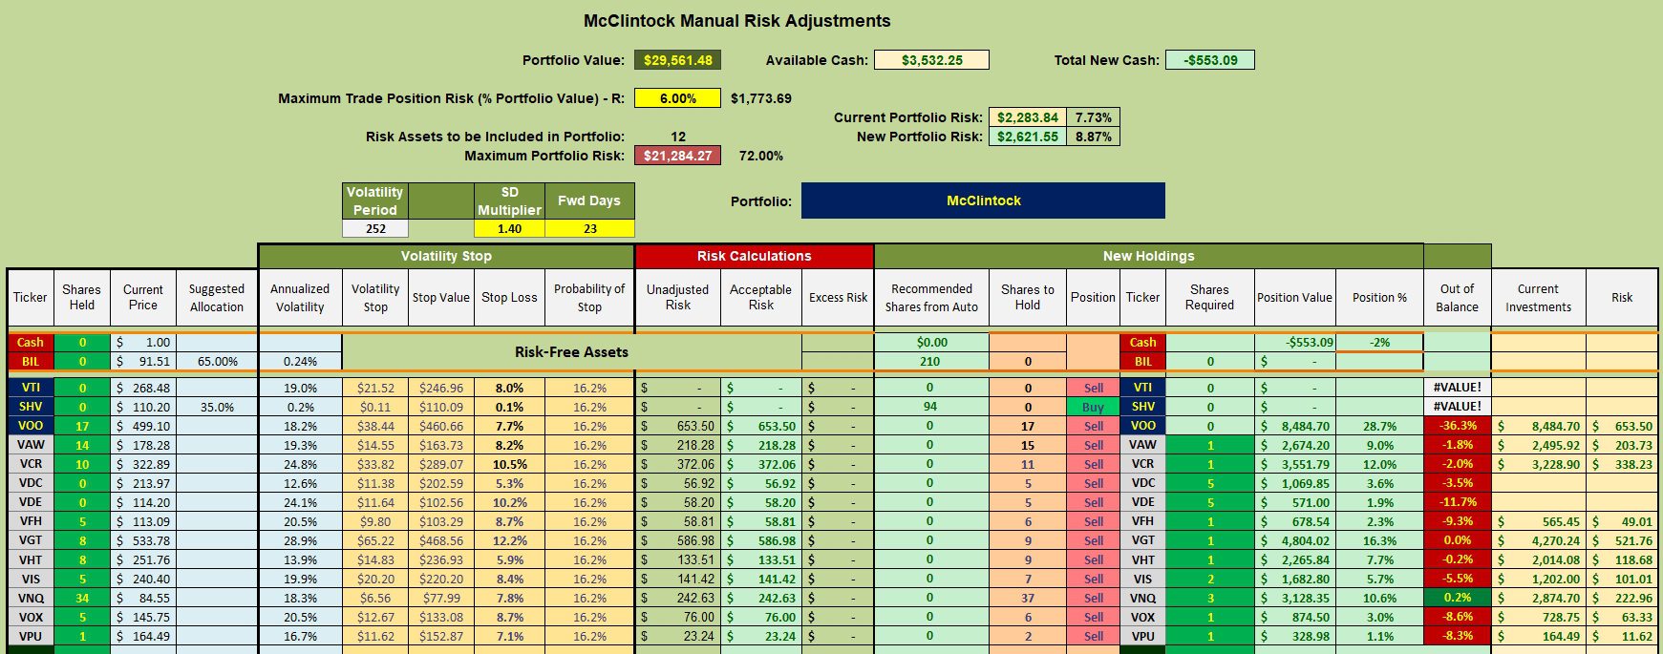Click VDE out of balance -11.7%

point(1458,503)
